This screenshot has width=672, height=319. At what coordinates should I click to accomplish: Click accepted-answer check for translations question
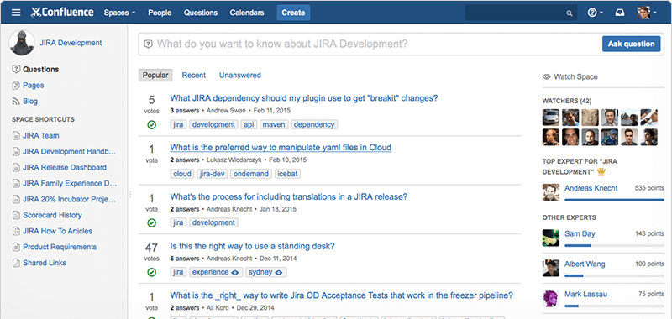(x=152, y=222)
